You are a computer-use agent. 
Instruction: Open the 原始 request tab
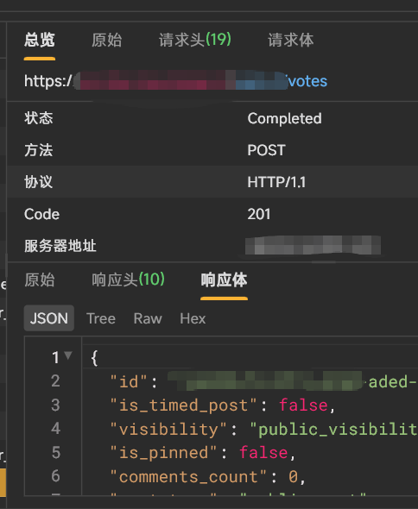(106, 41)
